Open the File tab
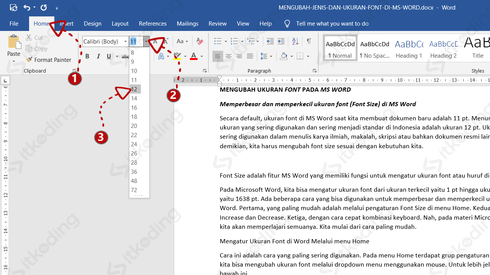 click(14, 24)
